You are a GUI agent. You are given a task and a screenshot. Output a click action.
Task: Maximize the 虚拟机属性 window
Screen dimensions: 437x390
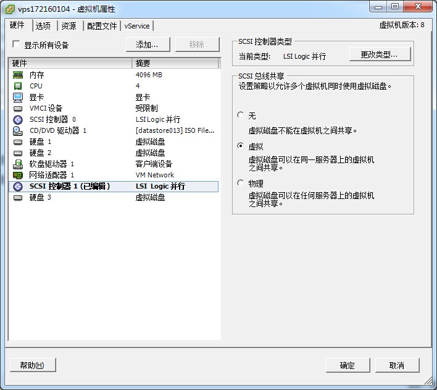pyautogui.click(x=395, y=7)
